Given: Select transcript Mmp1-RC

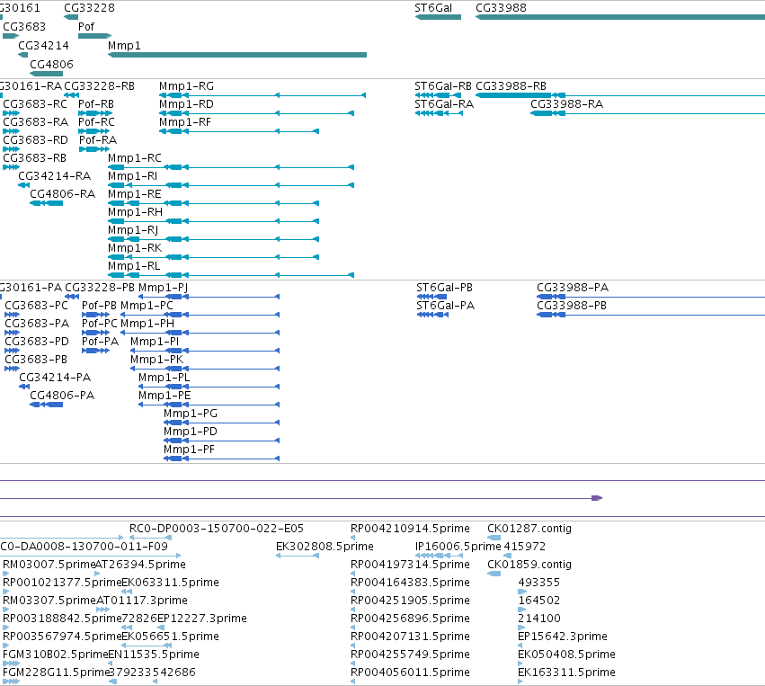Looking at the screenshot, I should tap(134, 158).
